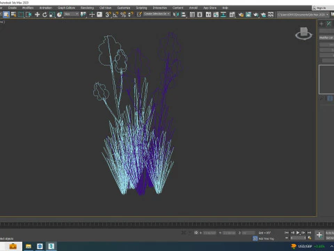The image size is (334, 251).
Task: Open the project folder path dropdown
Action: (303, 15)
